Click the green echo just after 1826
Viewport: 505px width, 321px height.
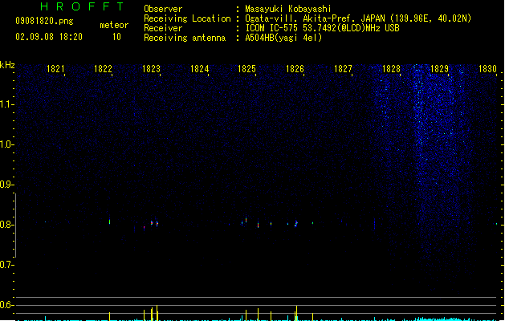[x=313, y=223]
